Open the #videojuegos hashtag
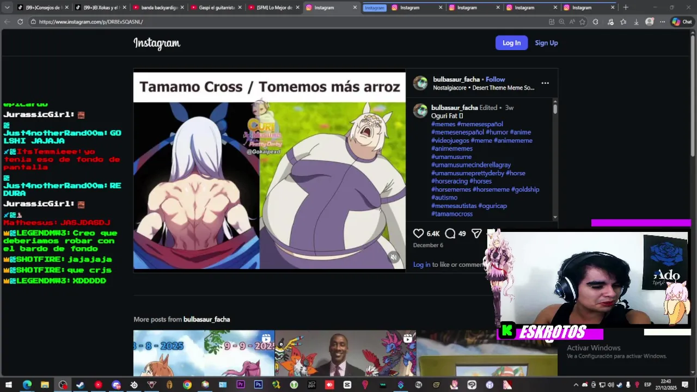Viewport: 697px width, 392px height. pos(450,140)
